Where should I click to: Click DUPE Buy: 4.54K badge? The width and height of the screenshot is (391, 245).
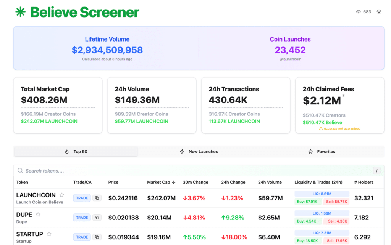(307, 221)
